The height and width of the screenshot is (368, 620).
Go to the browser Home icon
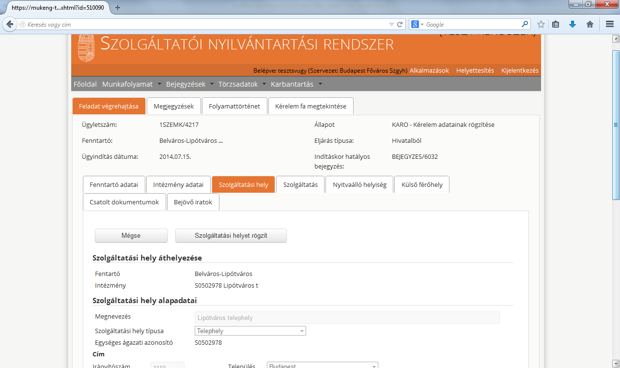pyautogui.click(x=590, y=24)
